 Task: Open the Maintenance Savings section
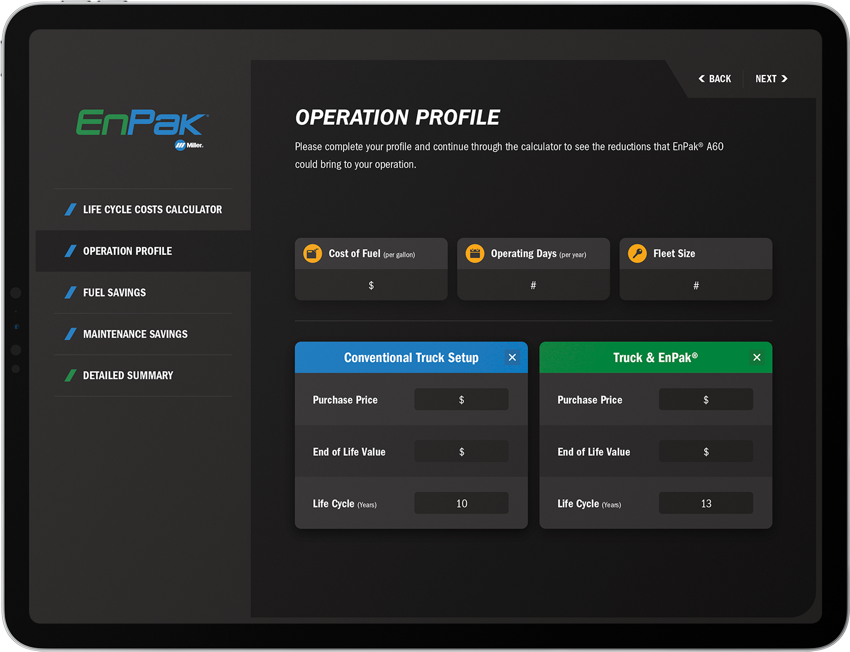coord(143,334)
